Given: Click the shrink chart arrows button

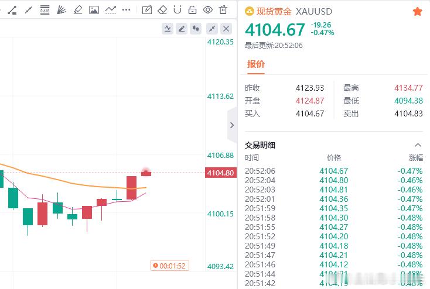Looking at the screenshot, I should point(212,29).
